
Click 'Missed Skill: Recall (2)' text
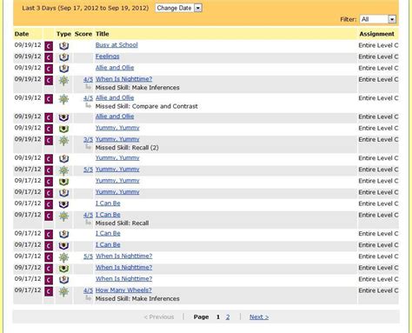point(127,148)
